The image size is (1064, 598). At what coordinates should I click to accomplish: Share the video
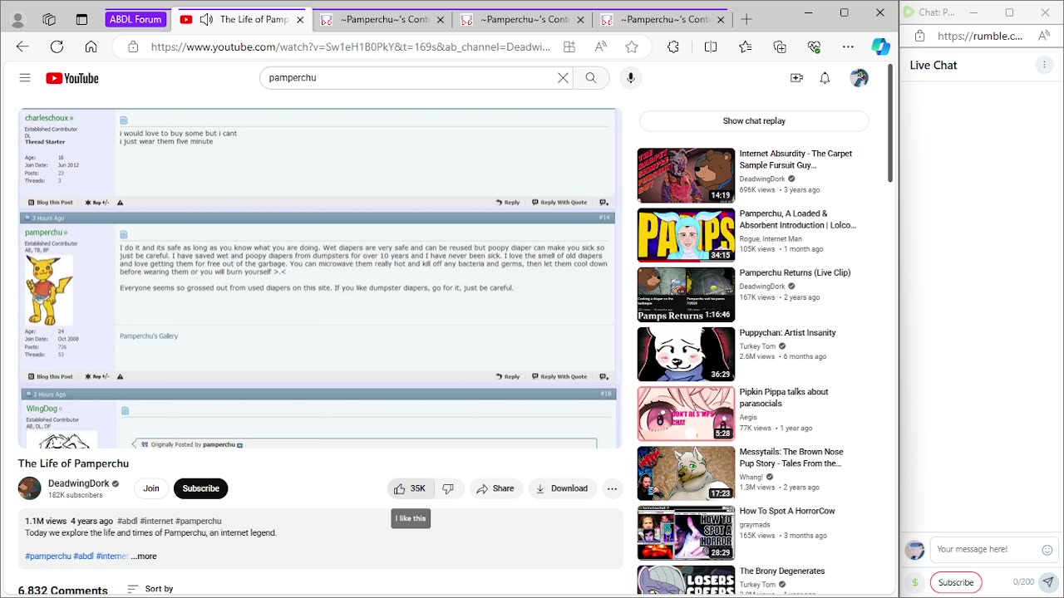tap(495, 488)
